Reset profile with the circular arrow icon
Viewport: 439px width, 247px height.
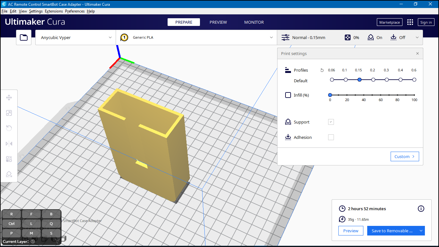coord(322,70)
